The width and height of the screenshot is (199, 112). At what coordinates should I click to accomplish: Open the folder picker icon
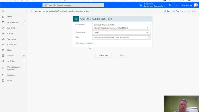[148, 37]
